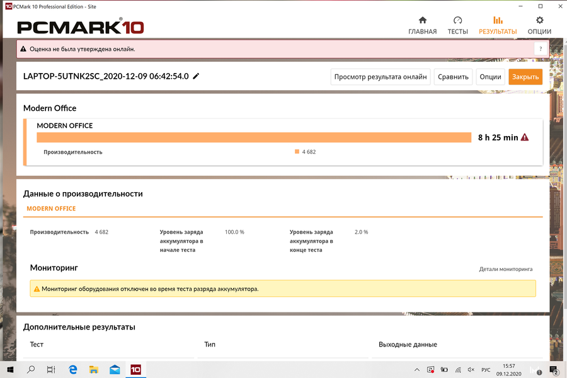Screen dimensions: 567x378
Task: Open the ГЛАВНАЯ home tab
Action: pos(422,25)
